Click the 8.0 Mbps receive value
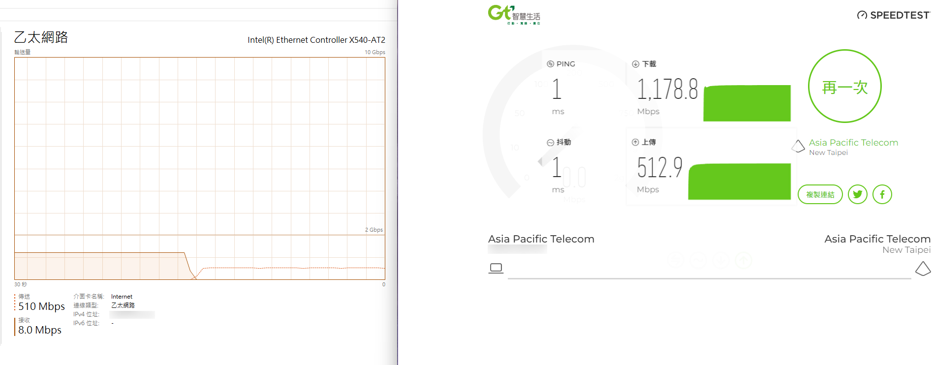The width and height of the screenshot is (933, 365). 40,330
